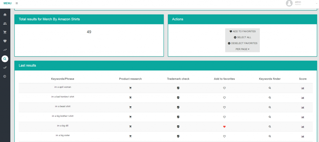Click the MENU label in header
Viewport: 319px width, 142px height.
7,3
